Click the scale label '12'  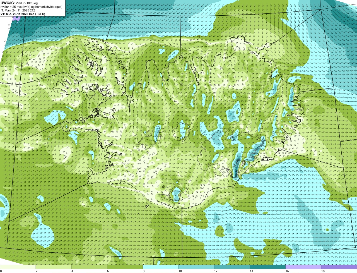216,271
